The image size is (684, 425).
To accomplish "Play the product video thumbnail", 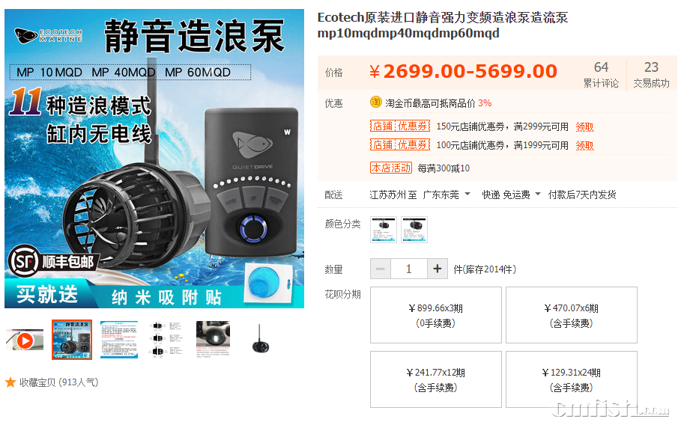I will click(25, 340).
